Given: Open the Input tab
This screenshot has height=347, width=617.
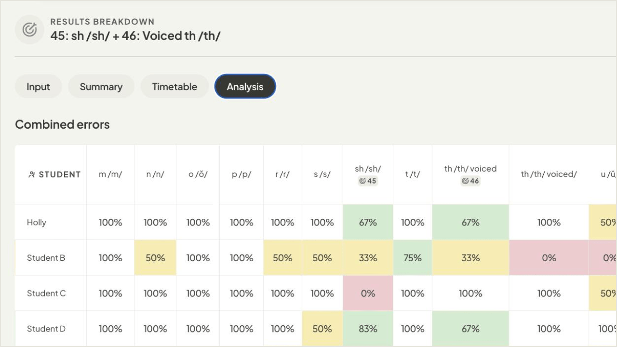Looking at the screenshot, I should [39, 87].
